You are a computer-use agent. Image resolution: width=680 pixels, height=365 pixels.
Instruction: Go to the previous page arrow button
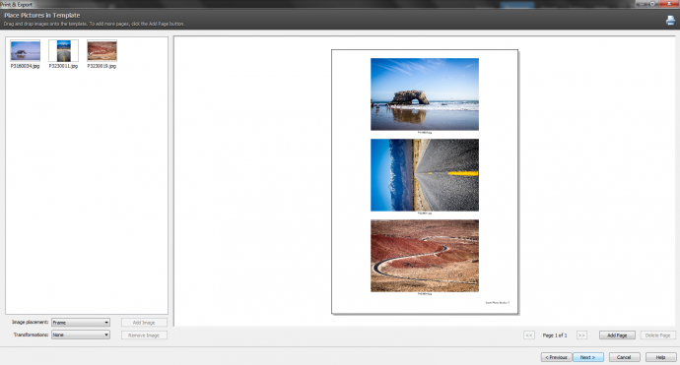[x=528, y=335]
